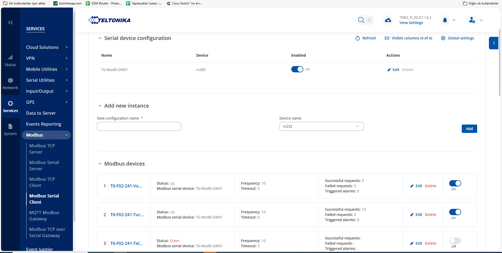The height and width of the screenshot is (253, 502).
Task: Collapse the sidebar with double-chevron icon
Action: tap(10, 22)
